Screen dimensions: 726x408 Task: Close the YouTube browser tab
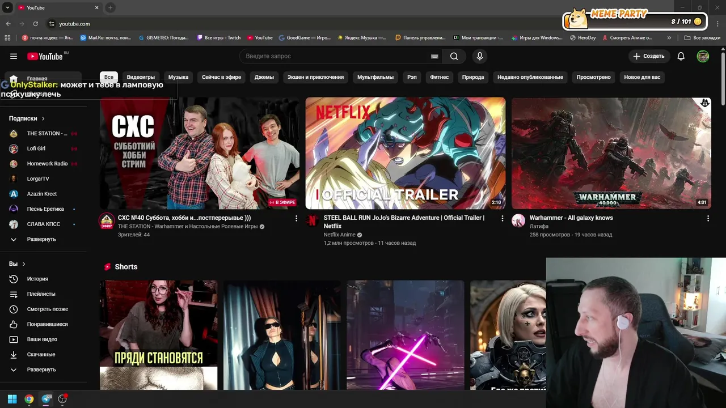(96, 7)
